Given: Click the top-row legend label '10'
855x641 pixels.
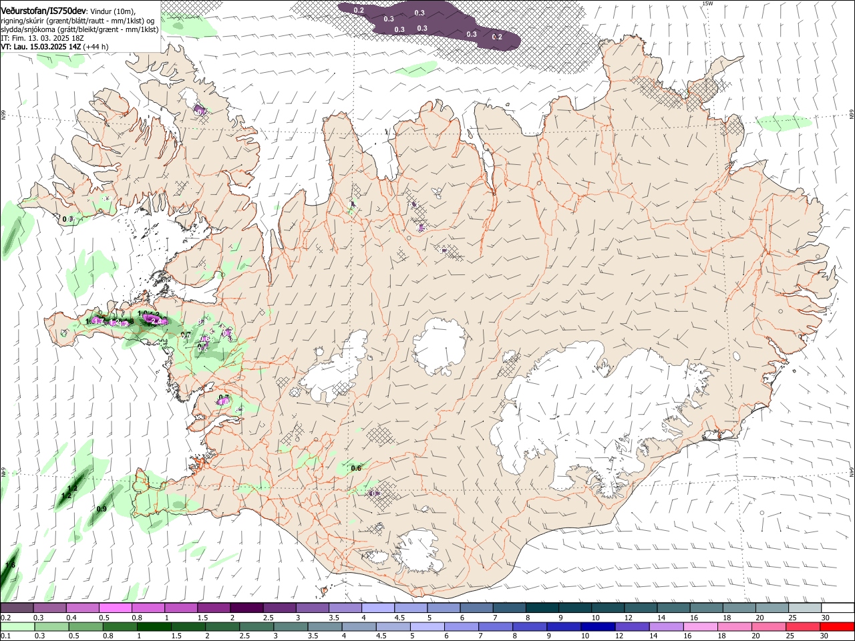Looking at the screenshot, I should tap(595, 618).
